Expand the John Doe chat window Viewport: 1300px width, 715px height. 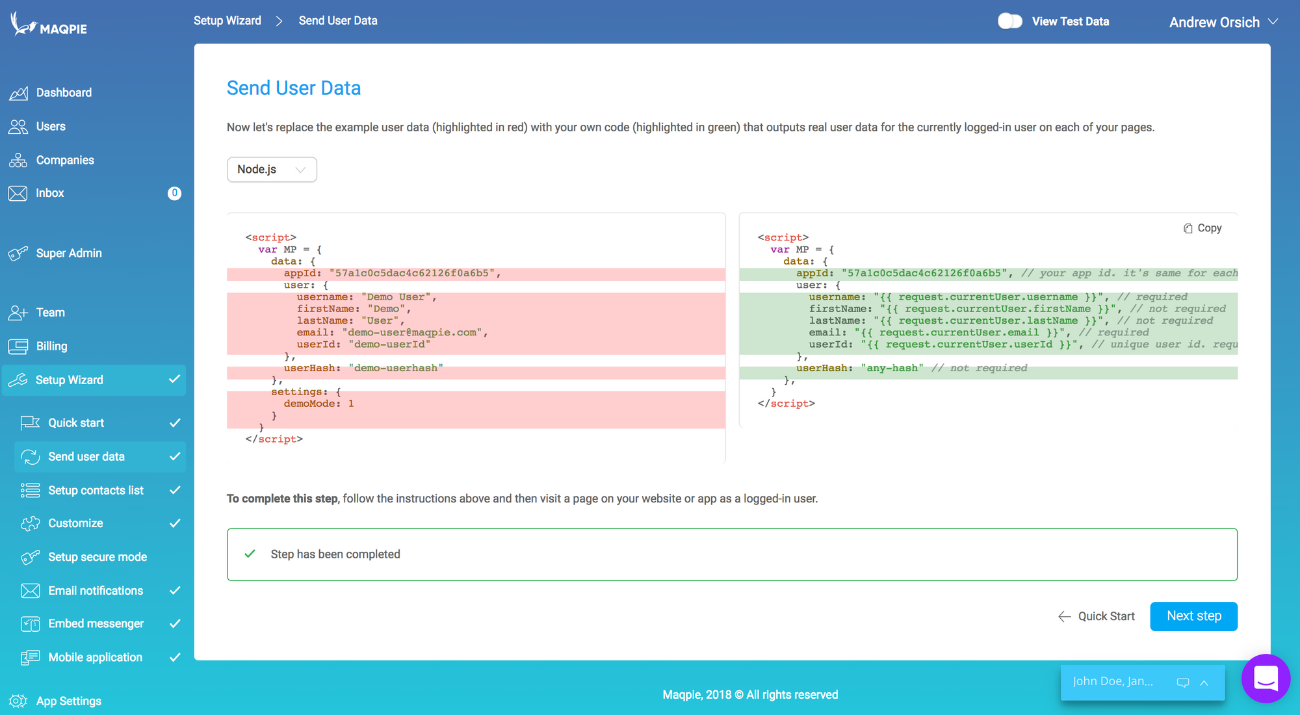point(1204,682)
